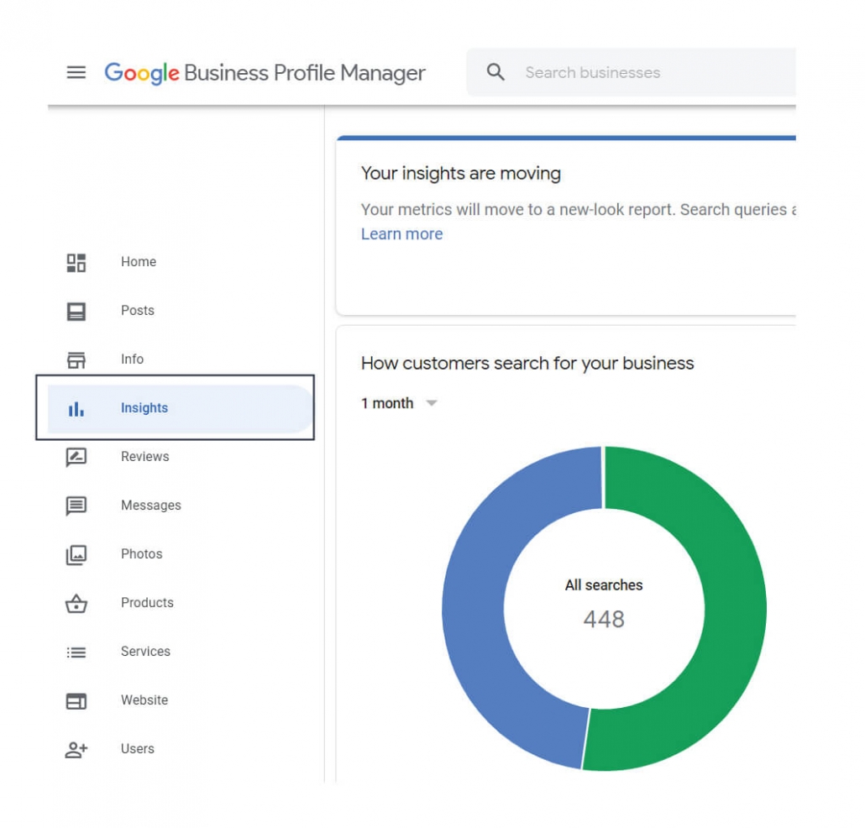Click inside the Search businesses field
Image resolution: width=865 pixels, height=828 pixels.
[605, 72]
